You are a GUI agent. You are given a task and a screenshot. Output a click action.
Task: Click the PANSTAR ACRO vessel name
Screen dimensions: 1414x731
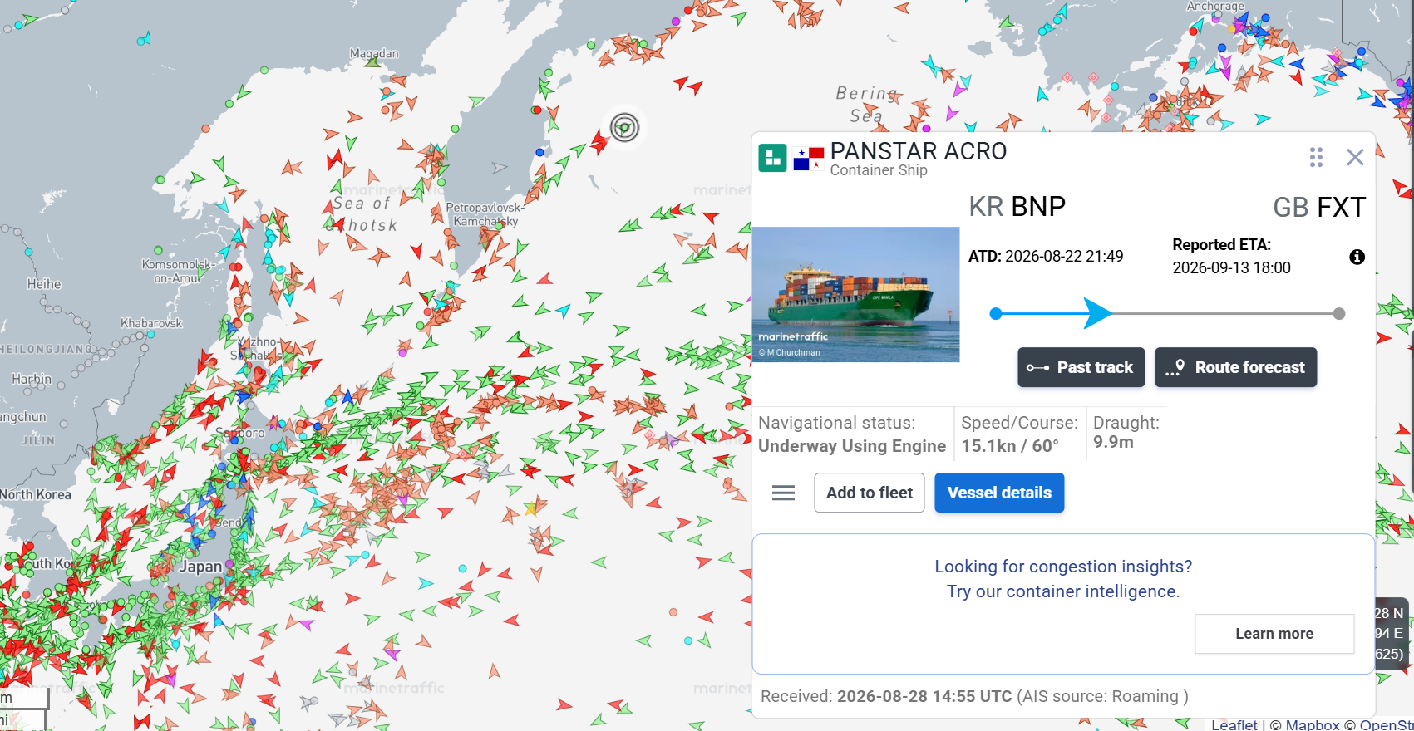[x=918, y=151]
